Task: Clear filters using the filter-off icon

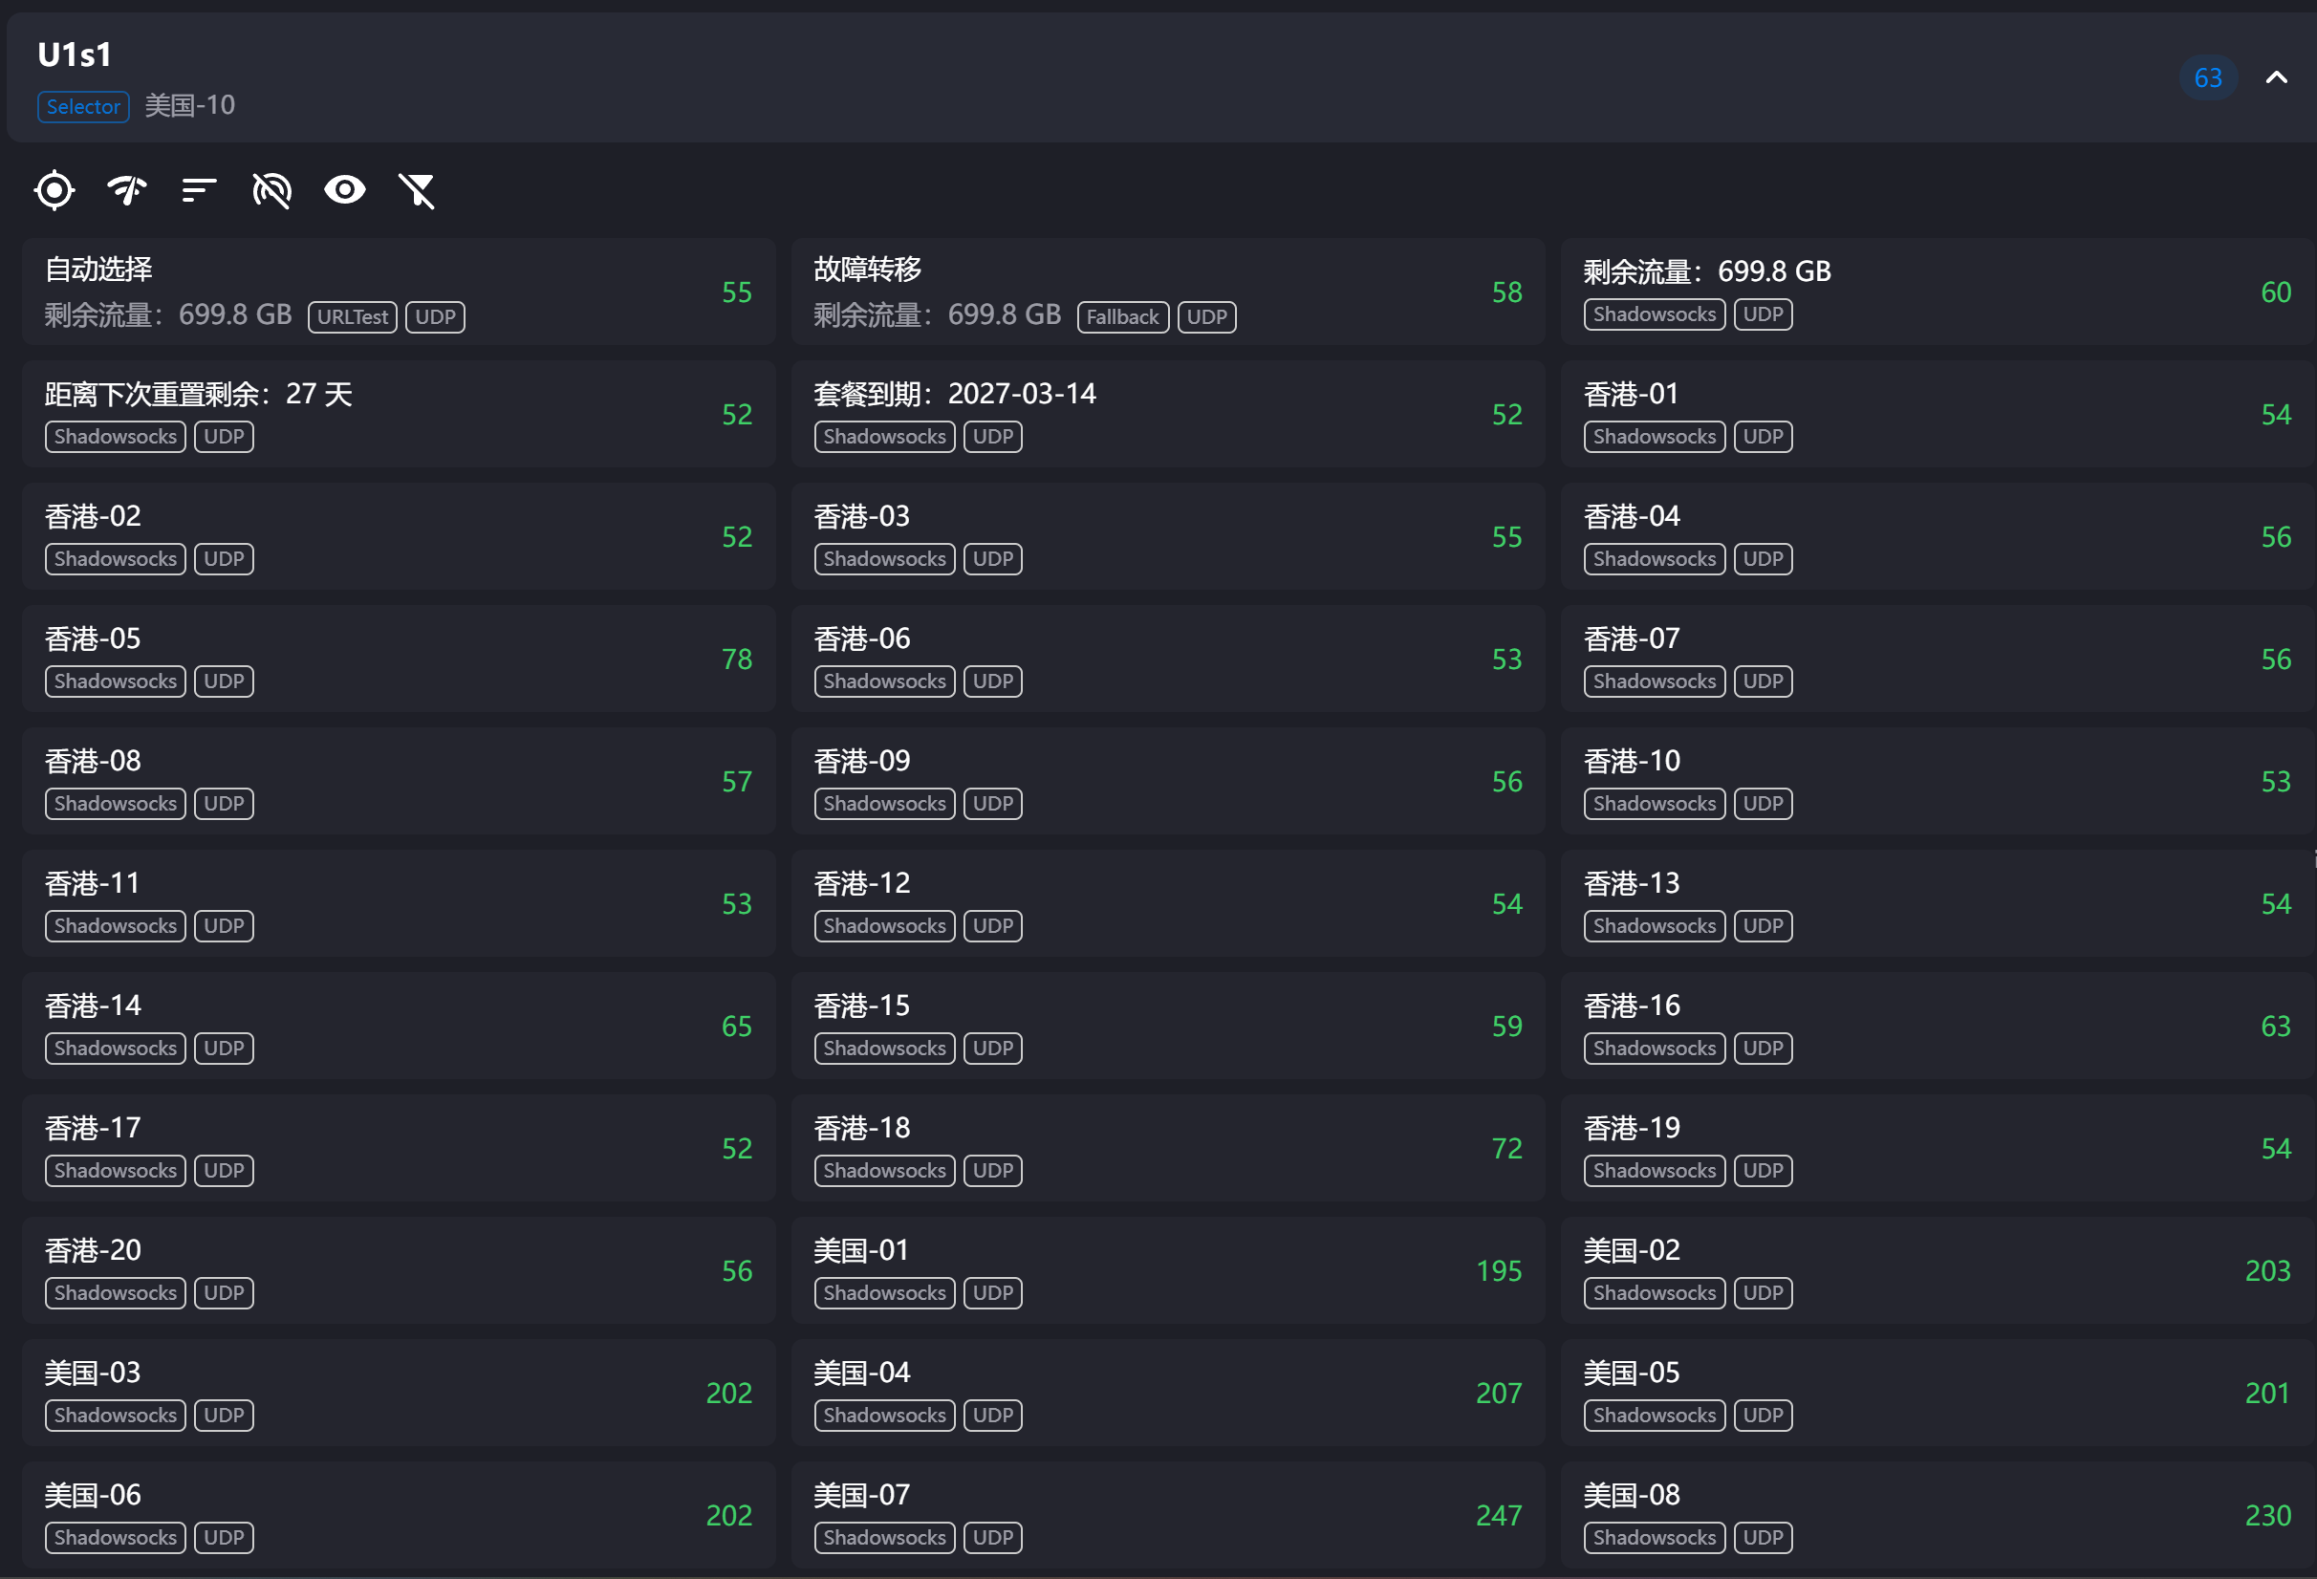Action: coord(418,189)
